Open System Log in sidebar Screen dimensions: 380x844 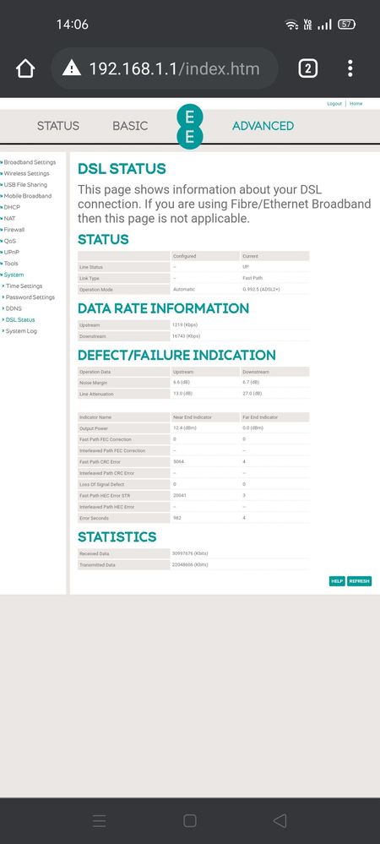21,331
